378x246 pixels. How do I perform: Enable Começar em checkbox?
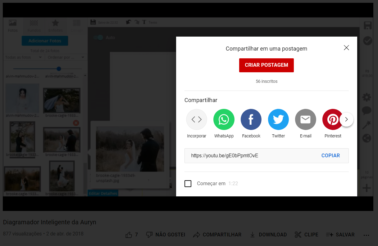tap(188, 184)
